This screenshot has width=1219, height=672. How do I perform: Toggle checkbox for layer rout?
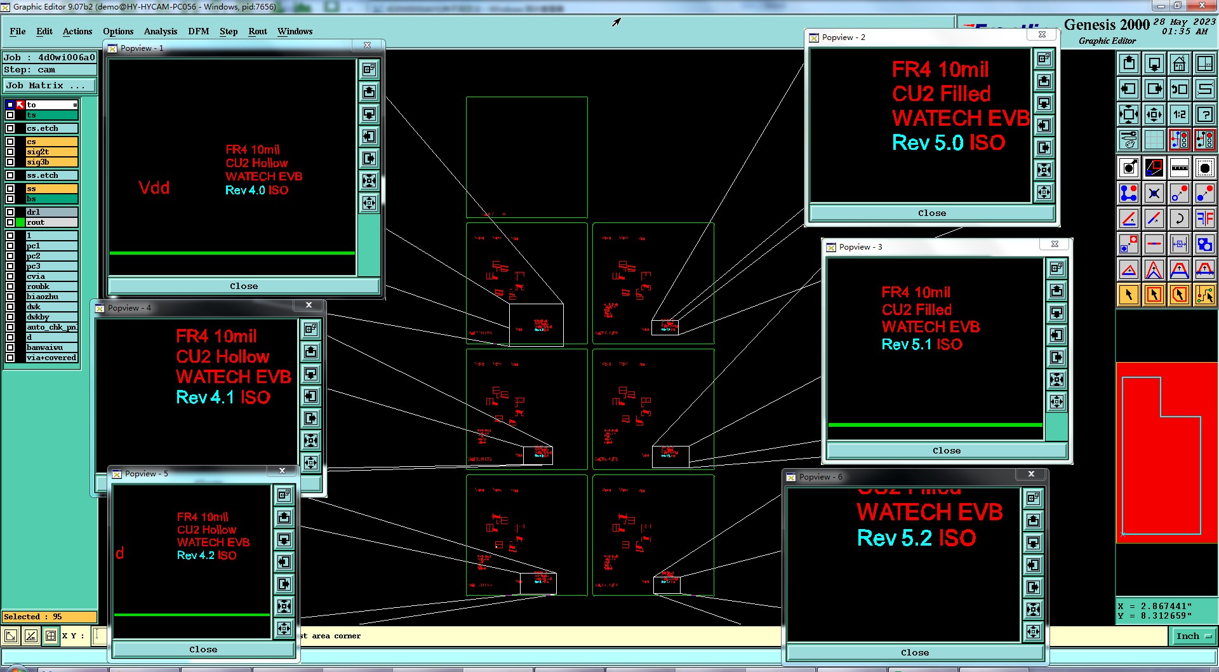(10, 222)
